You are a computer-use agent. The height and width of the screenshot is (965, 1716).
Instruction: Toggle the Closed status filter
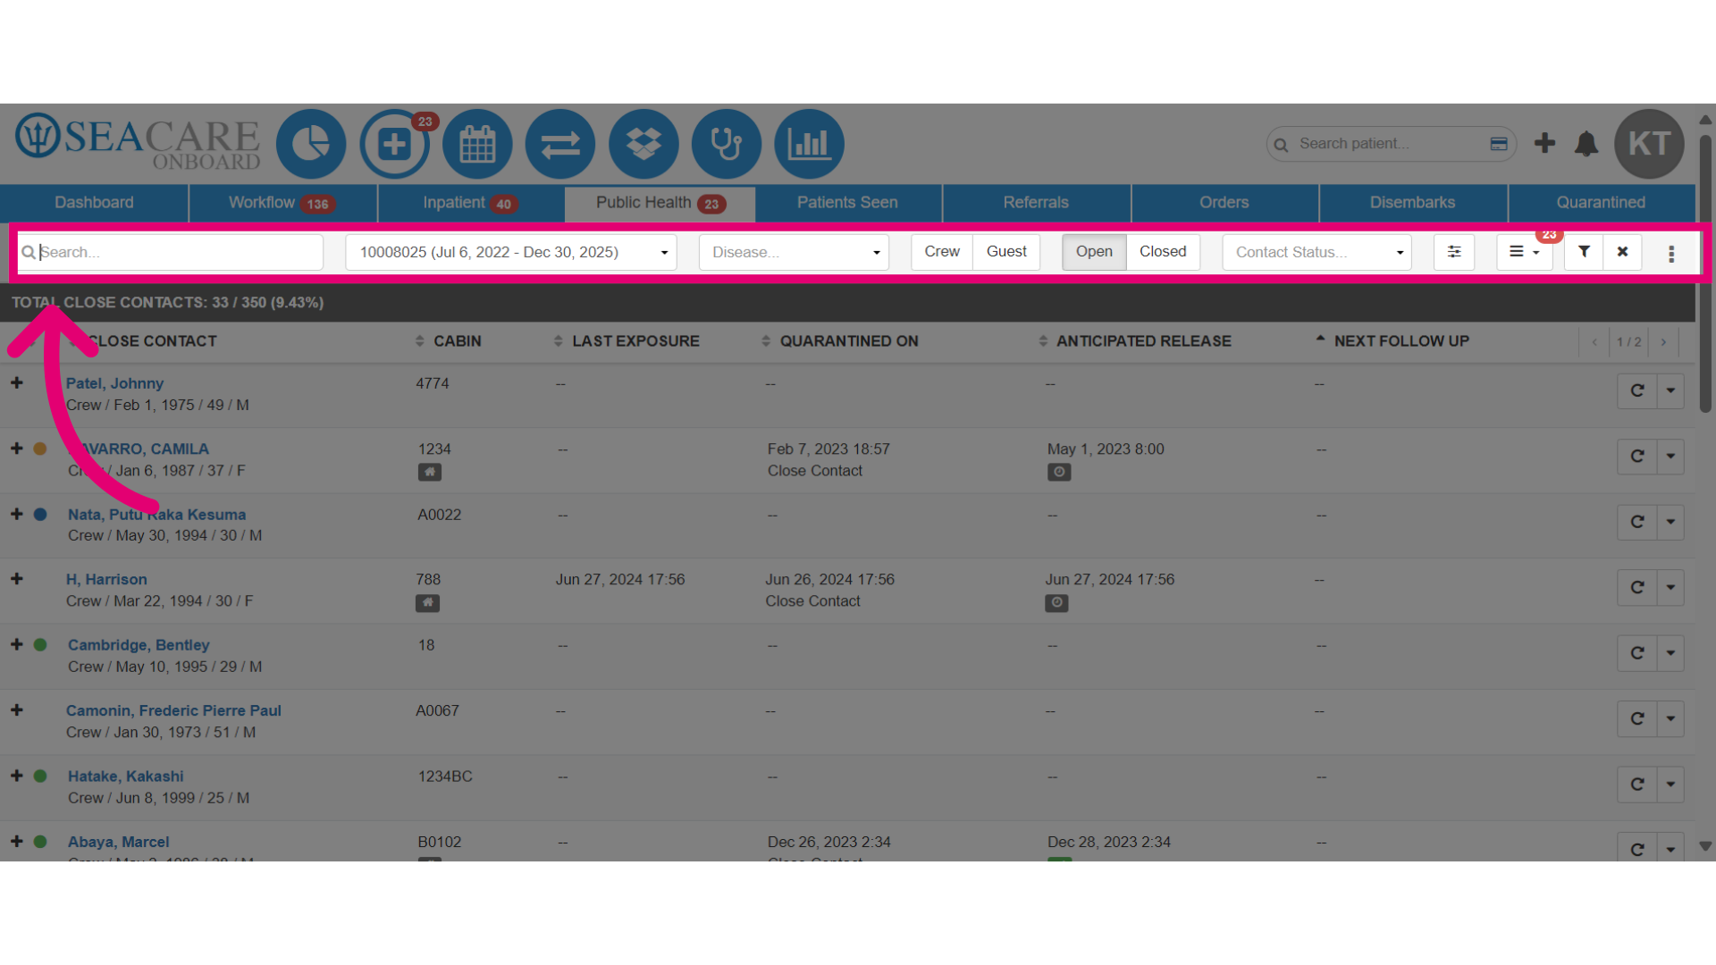[x=1163, y=252]
